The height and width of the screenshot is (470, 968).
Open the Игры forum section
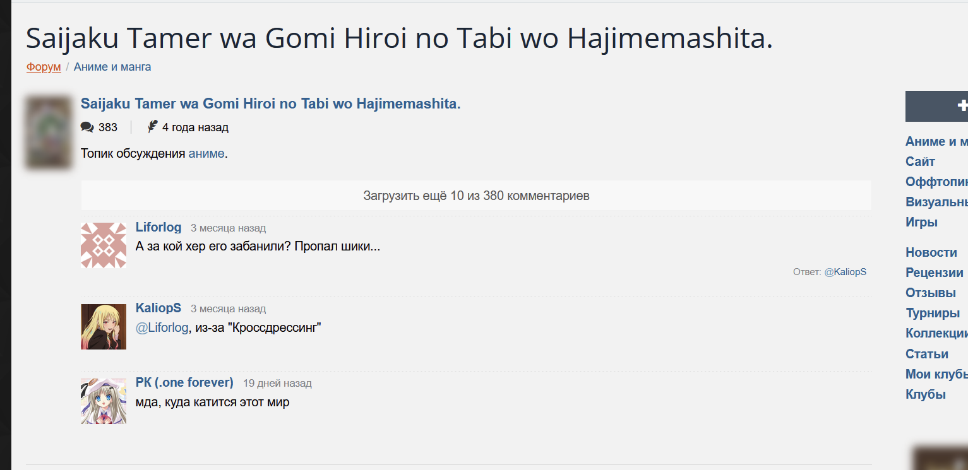click(x=921, y=222)
